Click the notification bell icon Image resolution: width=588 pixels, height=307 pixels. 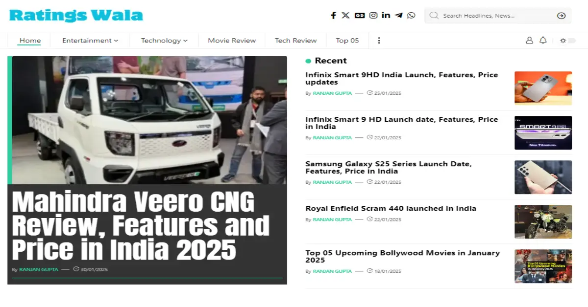[543, 41]
